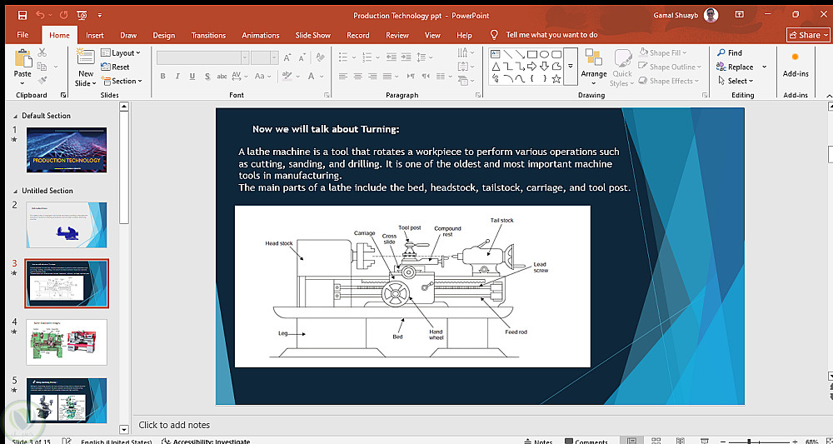833x444 pixels.
Task: Click Increase List Level icon
Action: 407,57
